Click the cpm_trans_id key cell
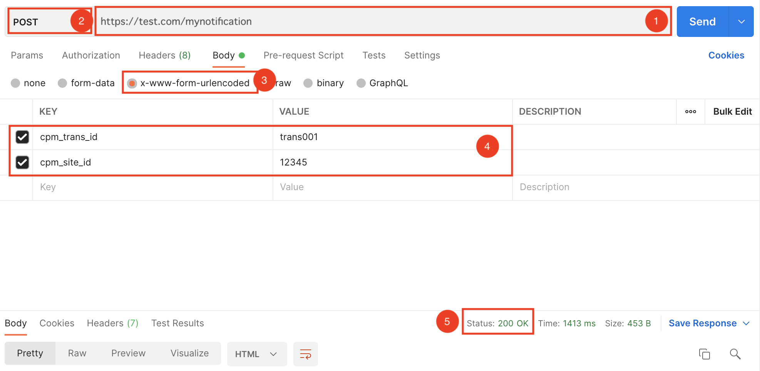Image resolution: width=760 pixels, height=371 pixels. pos(153,137)
